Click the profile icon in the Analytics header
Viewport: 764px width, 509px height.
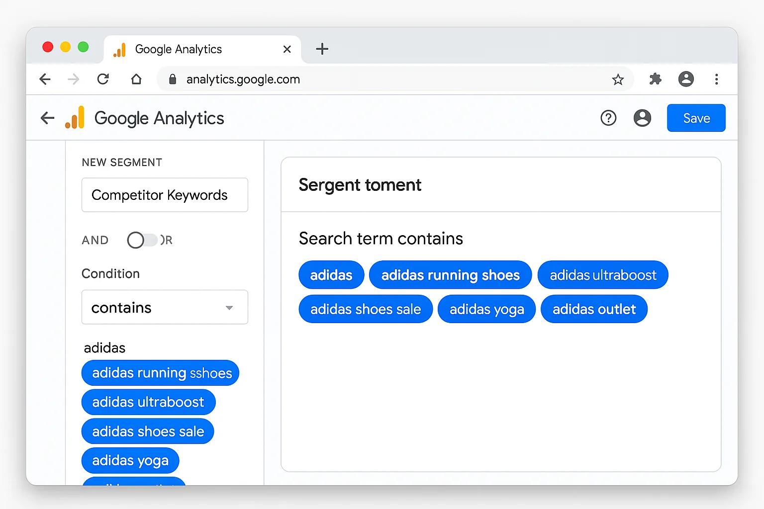(x=642, y=118)
